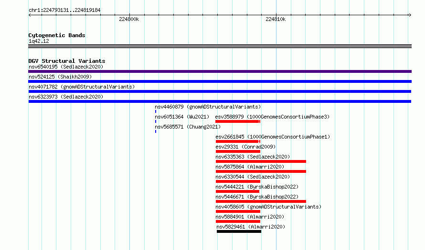Open esv3588979 (1000GenomesConsortiumPhase3) label

pos(272,117)
